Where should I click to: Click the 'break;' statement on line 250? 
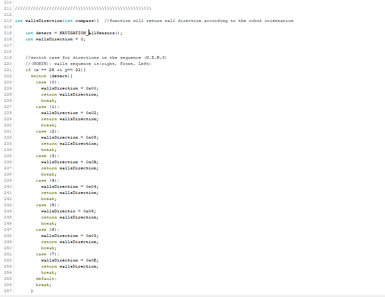point(49,248)
